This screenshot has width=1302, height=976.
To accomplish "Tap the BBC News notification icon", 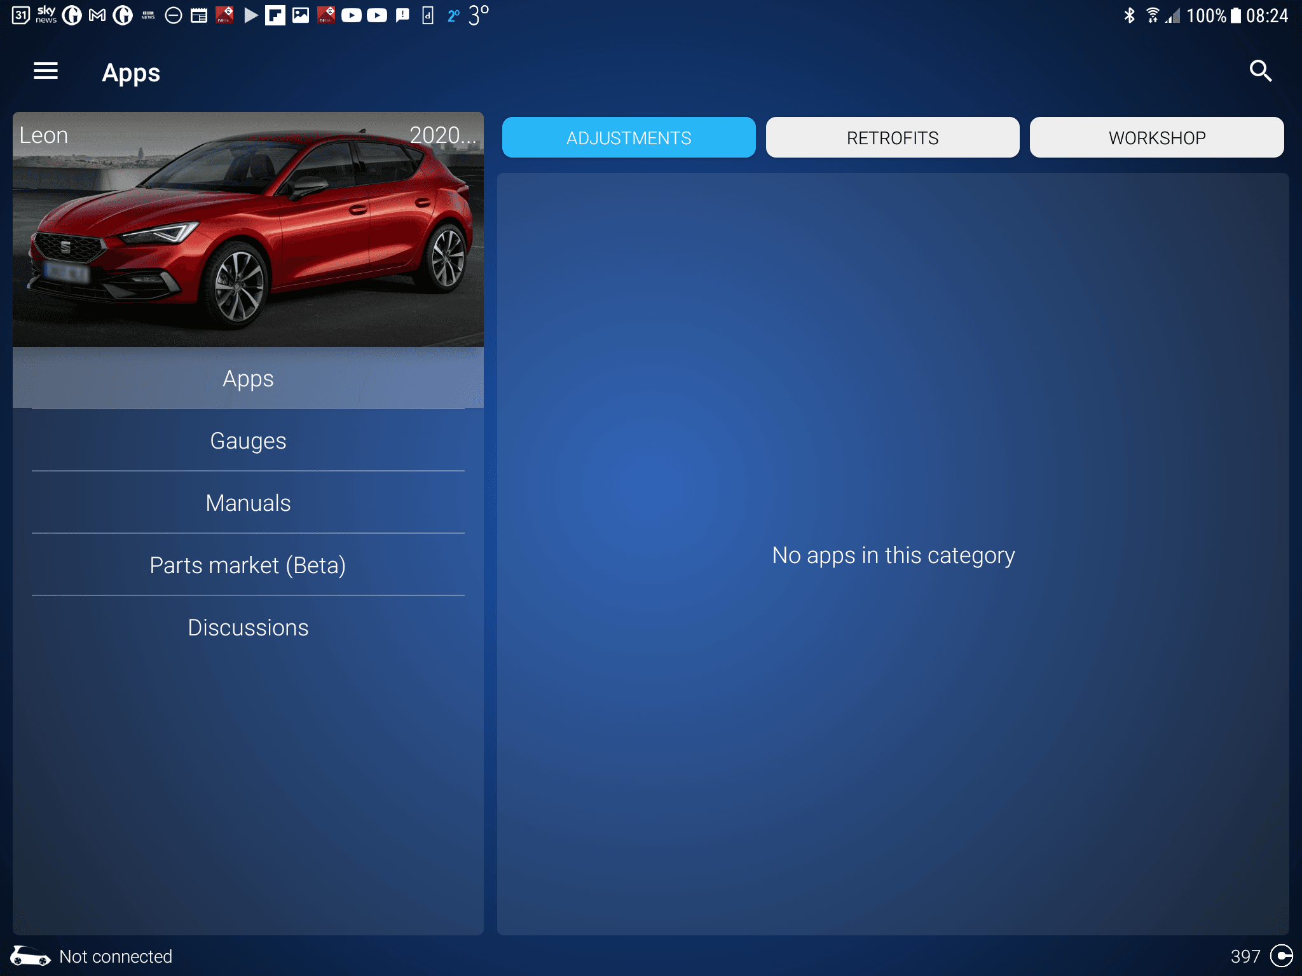I will tap(148, 15).
